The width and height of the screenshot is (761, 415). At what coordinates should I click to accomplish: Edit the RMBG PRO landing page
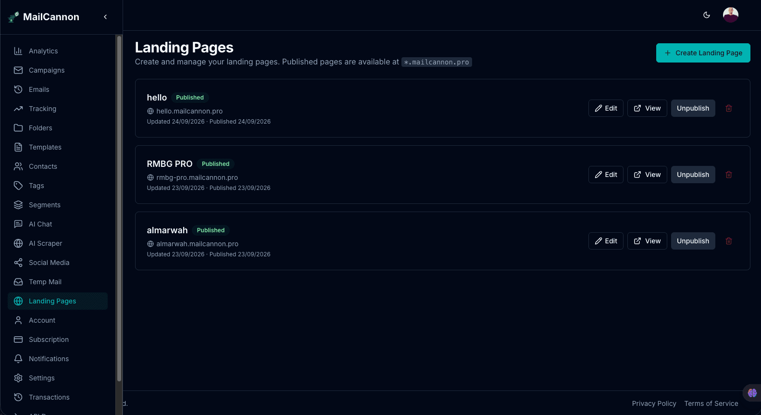tap(606, 175)
